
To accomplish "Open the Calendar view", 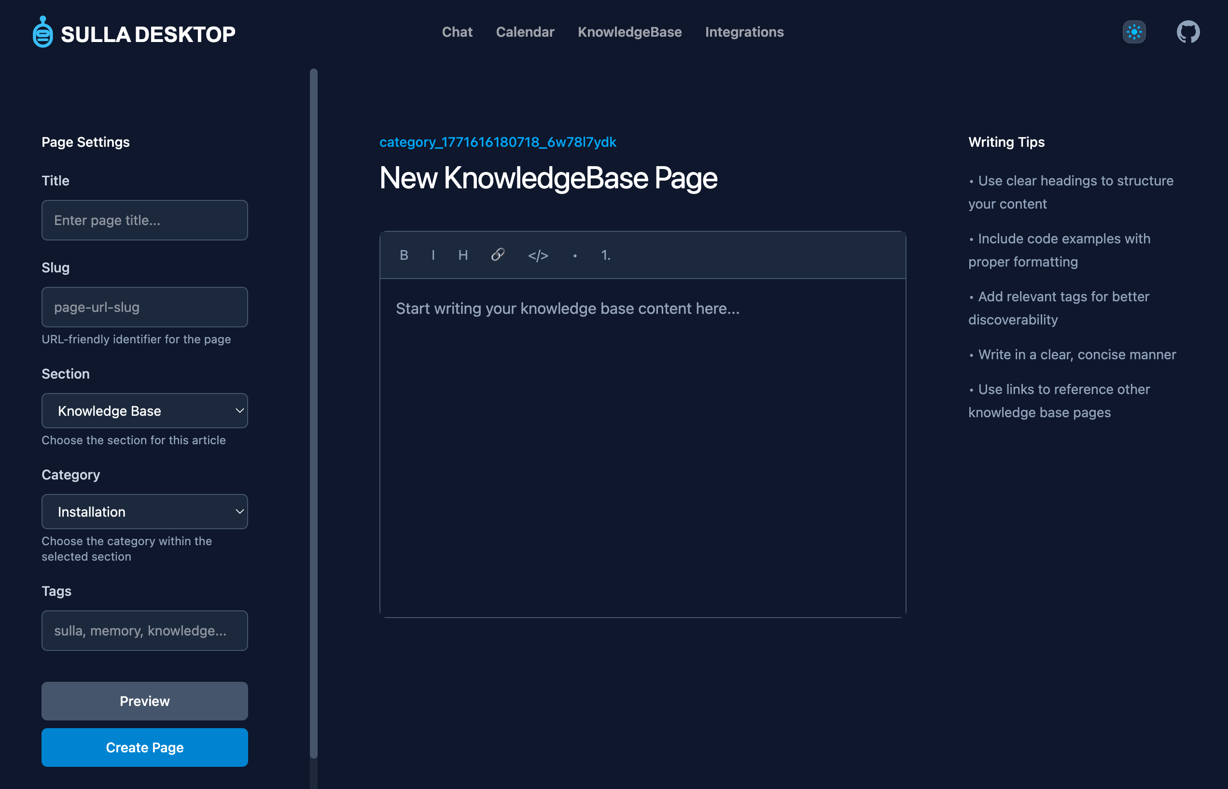I will click(x=525, y=32).
